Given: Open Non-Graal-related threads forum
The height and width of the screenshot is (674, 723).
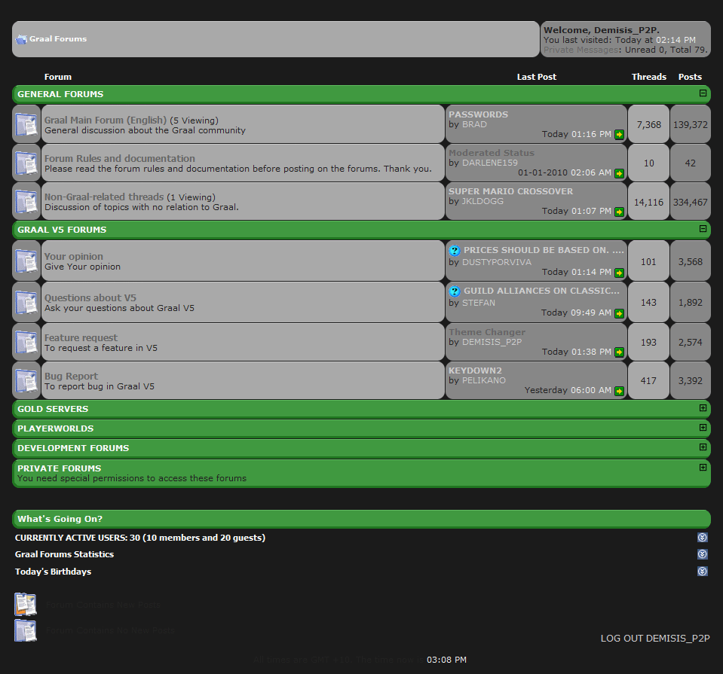Looking at the screenshot, I should pyautogui.click(x=104, y=197).
